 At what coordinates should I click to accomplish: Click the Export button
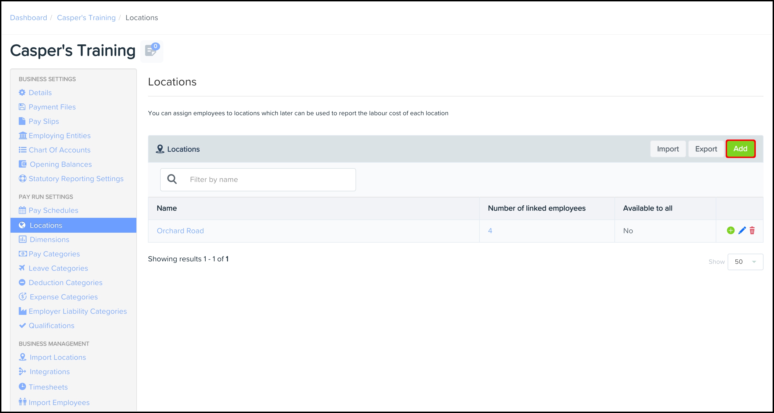[x=706, y=149]
